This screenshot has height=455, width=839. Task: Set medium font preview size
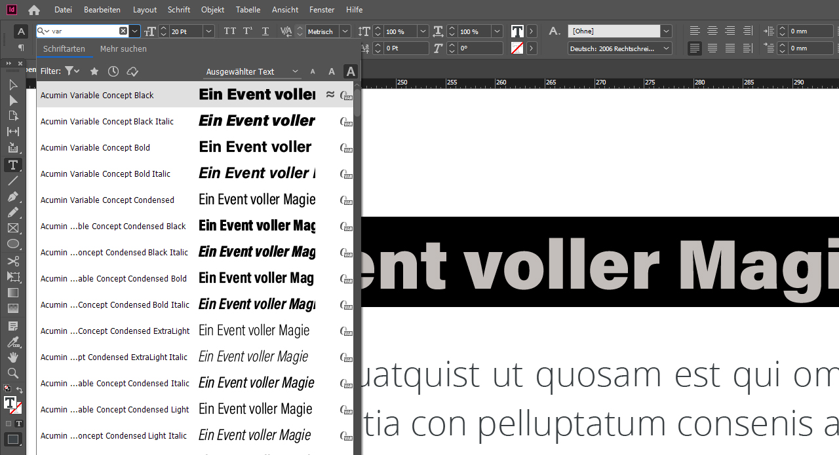pyautogui.click(x=332, y=72)
